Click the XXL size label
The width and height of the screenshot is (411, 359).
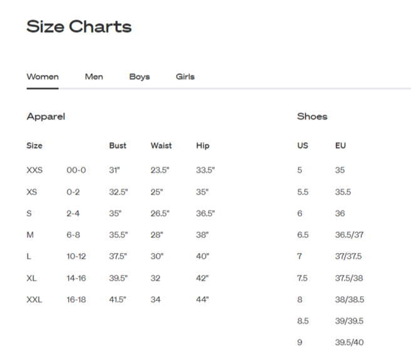pos(34,299)
